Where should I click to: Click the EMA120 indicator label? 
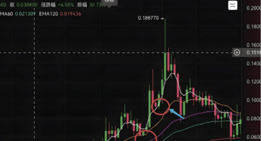pyautogui.click(x=49, y=14)
